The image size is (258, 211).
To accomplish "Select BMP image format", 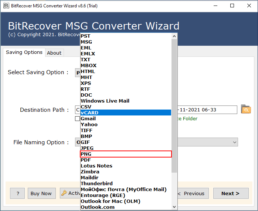I will click(126, 136).
